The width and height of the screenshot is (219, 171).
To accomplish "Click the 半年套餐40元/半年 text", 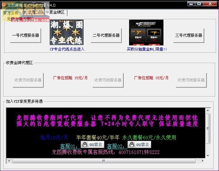I will (x=98, y=138).
